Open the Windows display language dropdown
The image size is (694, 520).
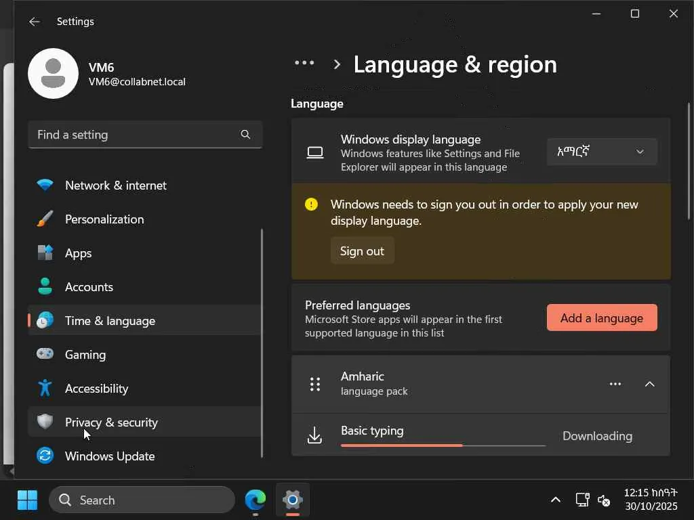pos(602,152)
